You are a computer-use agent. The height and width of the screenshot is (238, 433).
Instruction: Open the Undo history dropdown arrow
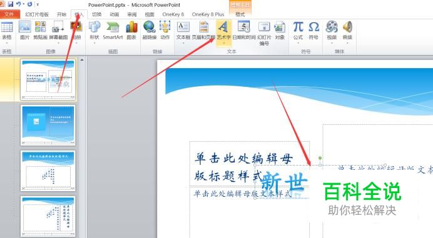click(23, 4)
